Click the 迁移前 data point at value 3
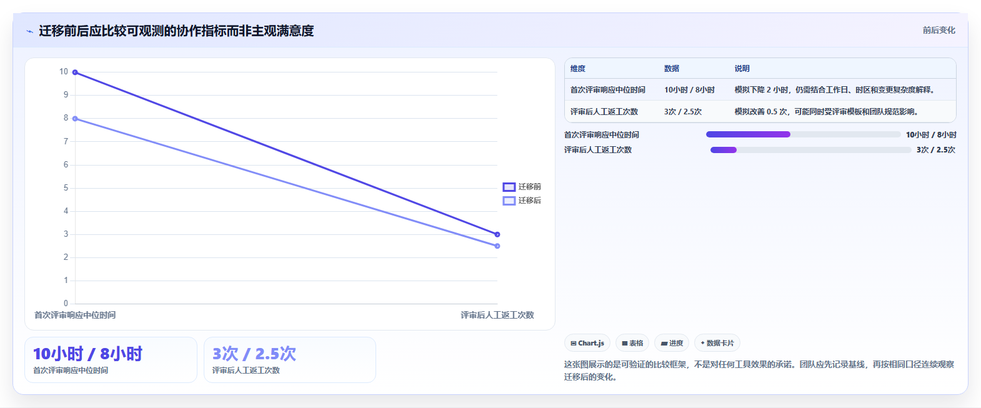This screenshot has width=981, height=408. [497, 234]
